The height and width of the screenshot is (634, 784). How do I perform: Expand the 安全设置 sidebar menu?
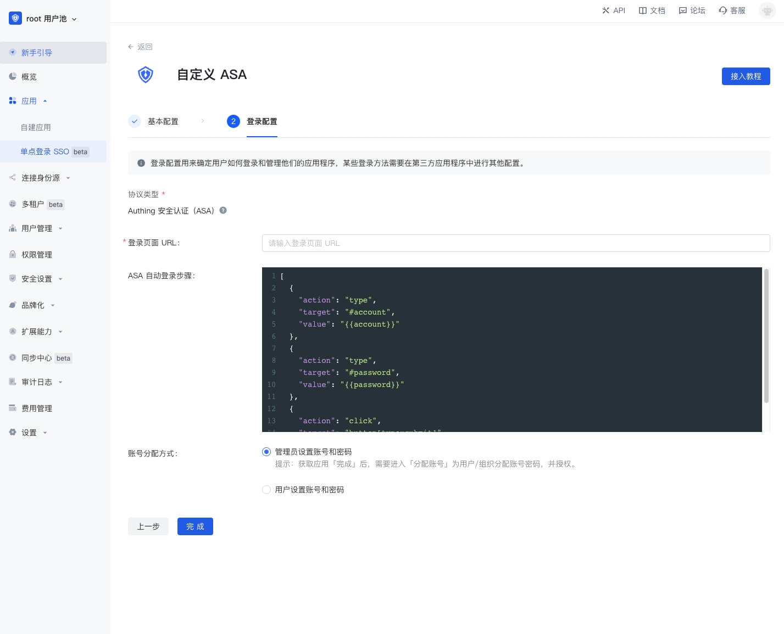37,279
